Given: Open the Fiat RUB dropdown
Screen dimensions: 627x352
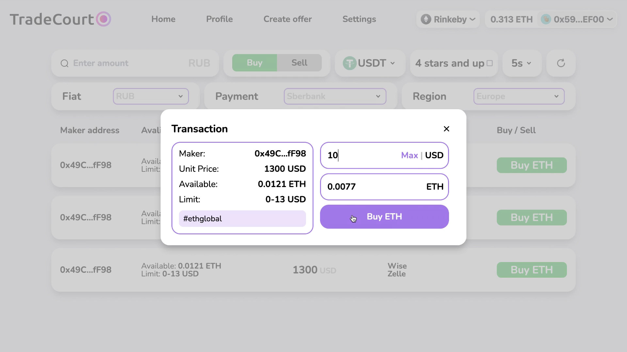Looking at the screenshot, I should pyautogui.click(x=151, y=96).
